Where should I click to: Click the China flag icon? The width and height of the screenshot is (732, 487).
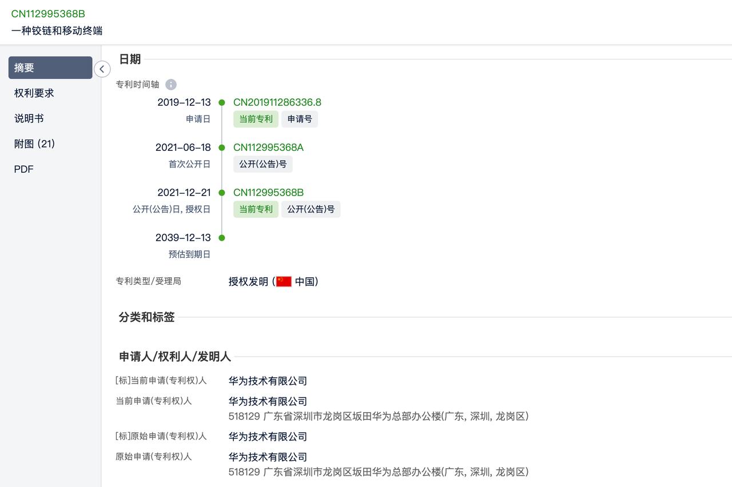(x=284, y=281)
